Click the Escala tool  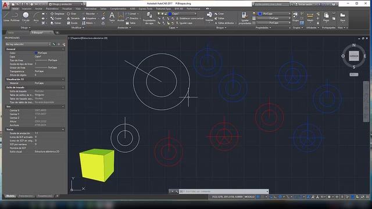click(72, 23)
